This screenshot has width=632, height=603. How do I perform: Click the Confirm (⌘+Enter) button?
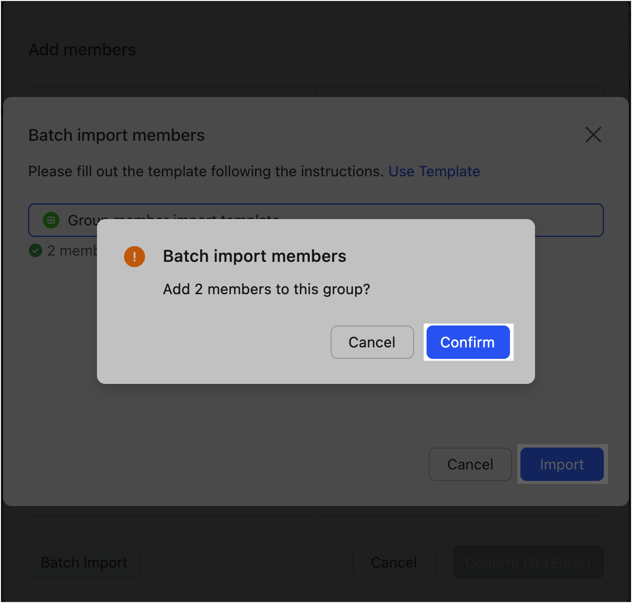(x=527, y=562)
